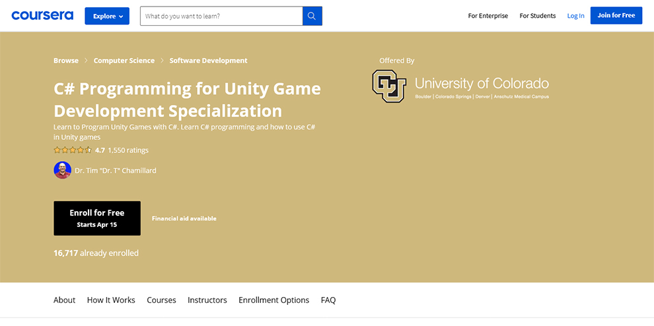654x326 pixels.
Task: Click the star rating icons
Action: click(73, 150)
